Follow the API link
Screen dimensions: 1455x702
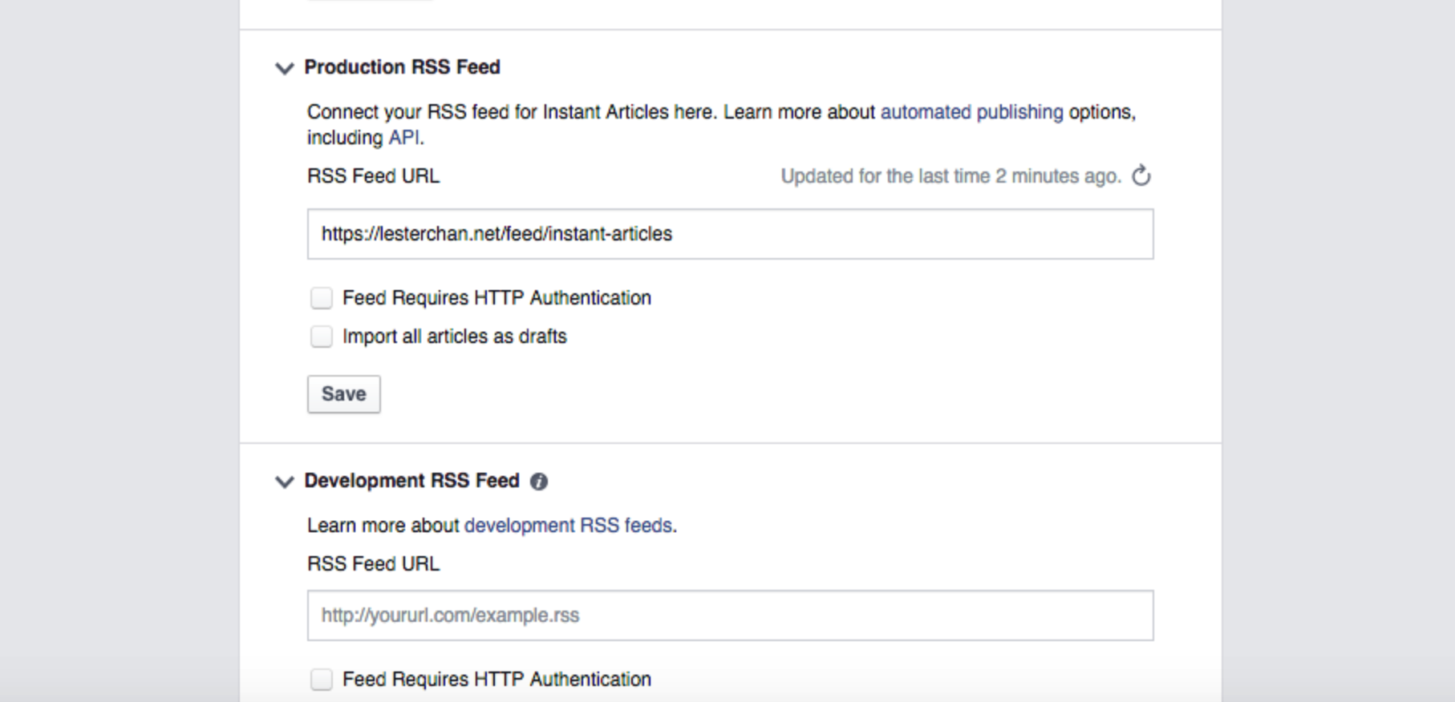[404, 138]
